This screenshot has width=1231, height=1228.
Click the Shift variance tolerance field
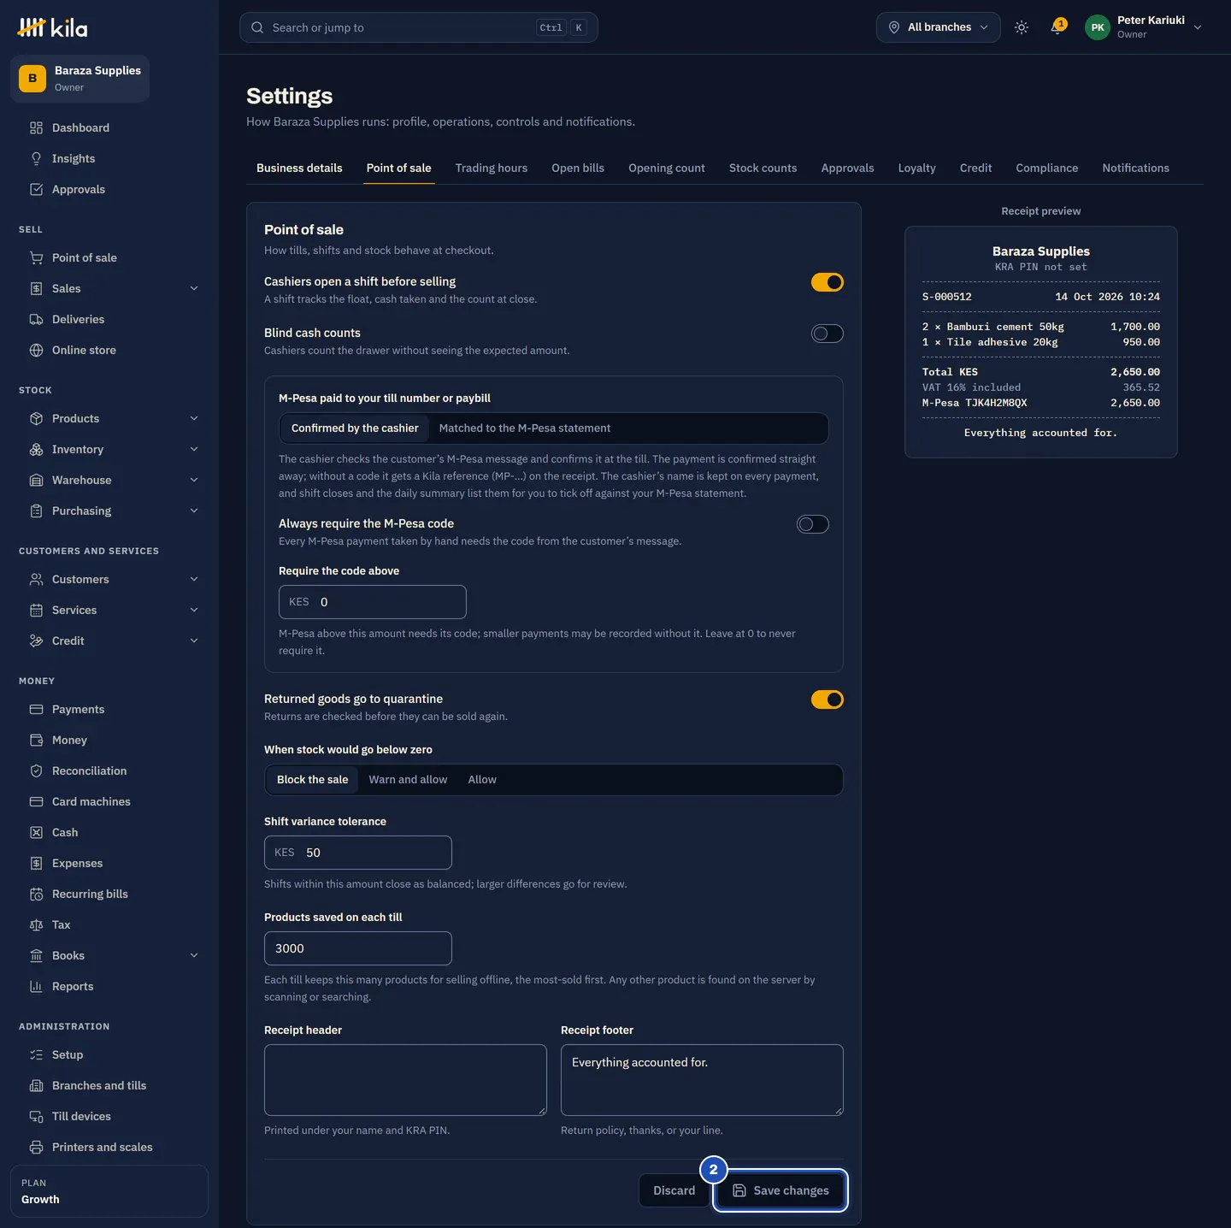tap(357, 853)
